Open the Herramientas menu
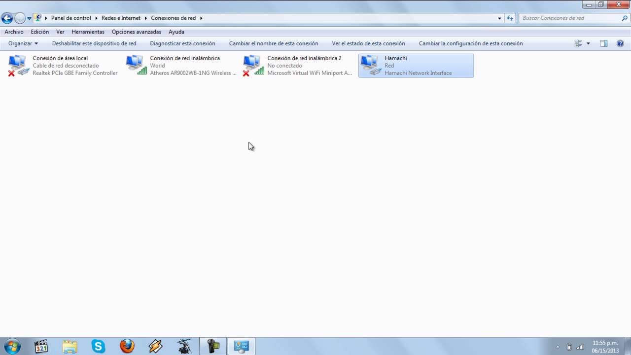This screenshot has height=355, width=631. tap(88, 32)
